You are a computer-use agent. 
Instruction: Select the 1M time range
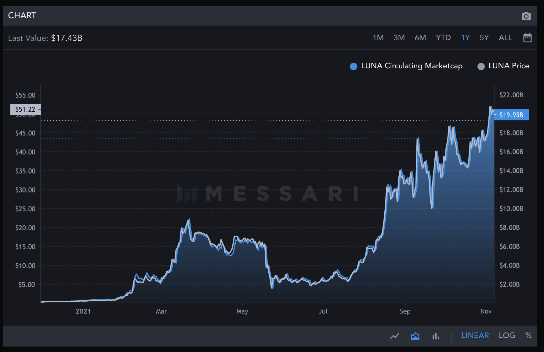(378, 38)
